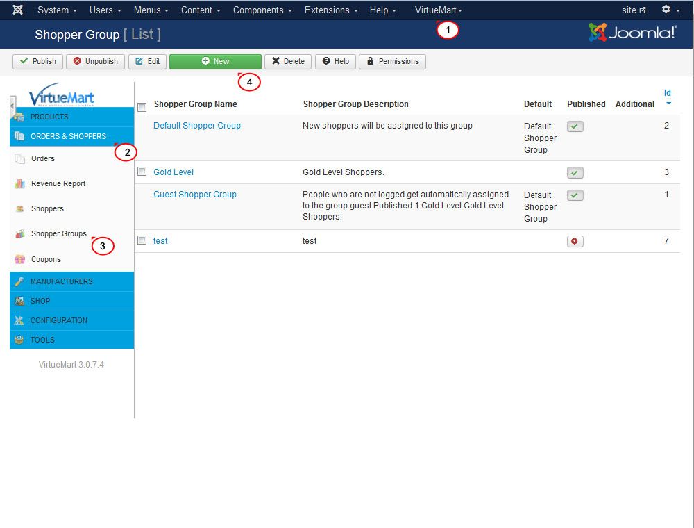Click the Edit toolbar button
694x528 pixels.
click(x=147, y=62)
